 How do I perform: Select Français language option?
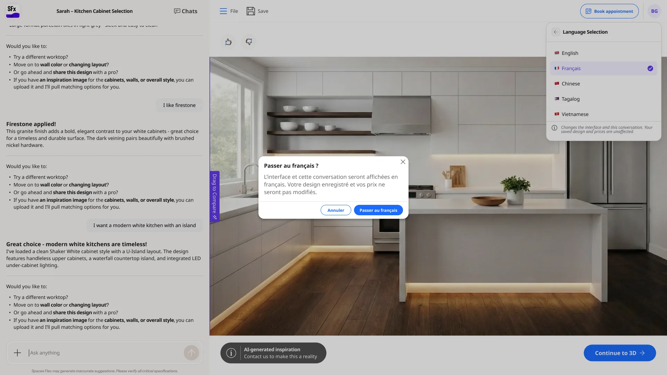pyautogui.click(x=603, y=68)
